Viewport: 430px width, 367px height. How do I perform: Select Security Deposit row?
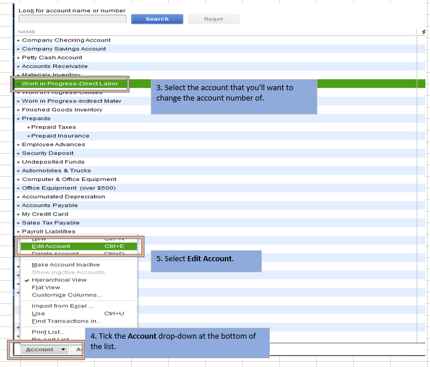point(220,153)
